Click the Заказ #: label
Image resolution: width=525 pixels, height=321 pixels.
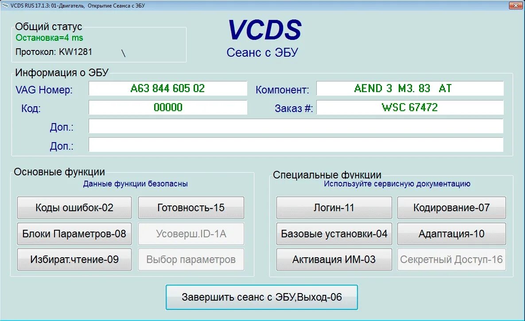click(x=294, y=108)
